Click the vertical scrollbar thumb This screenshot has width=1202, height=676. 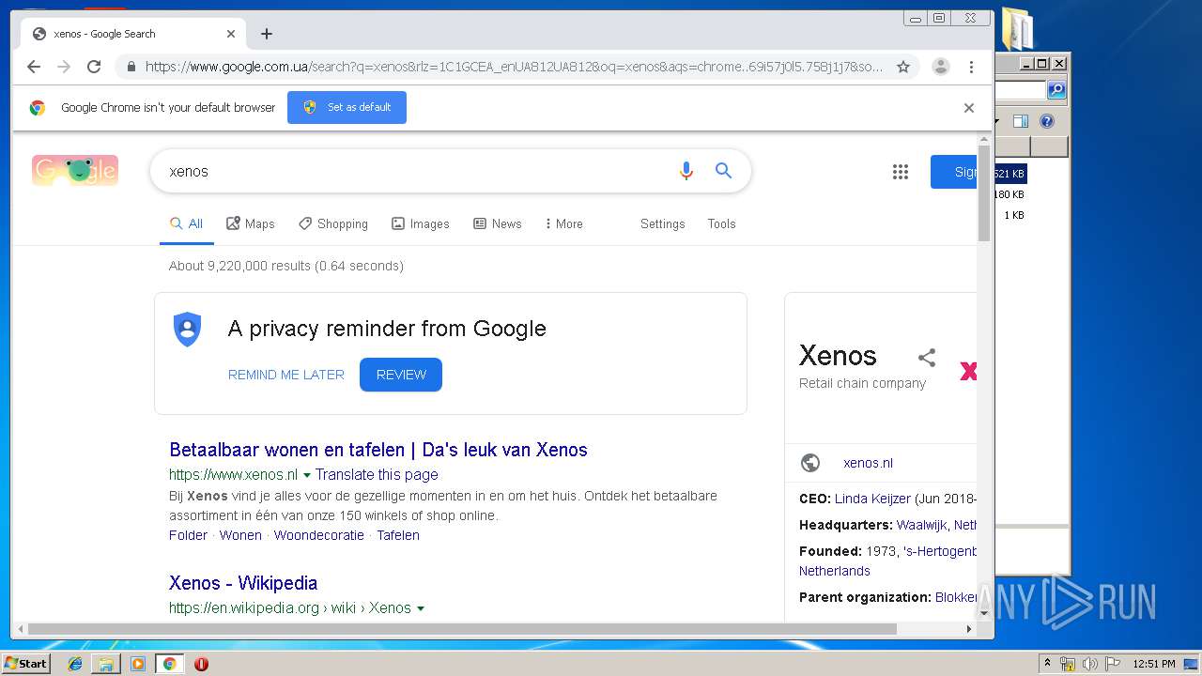click(984, 193)
